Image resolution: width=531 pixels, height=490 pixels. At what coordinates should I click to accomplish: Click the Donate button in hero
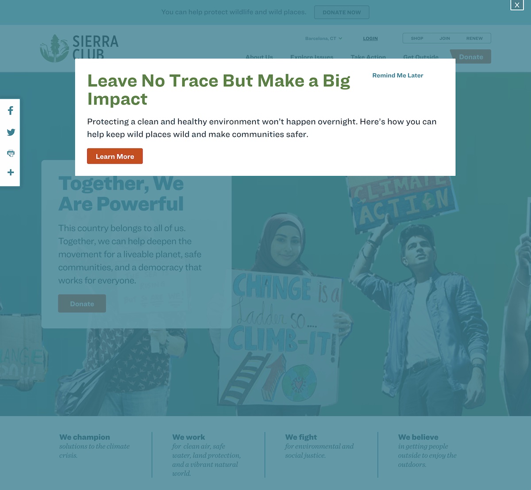[82, 304]
